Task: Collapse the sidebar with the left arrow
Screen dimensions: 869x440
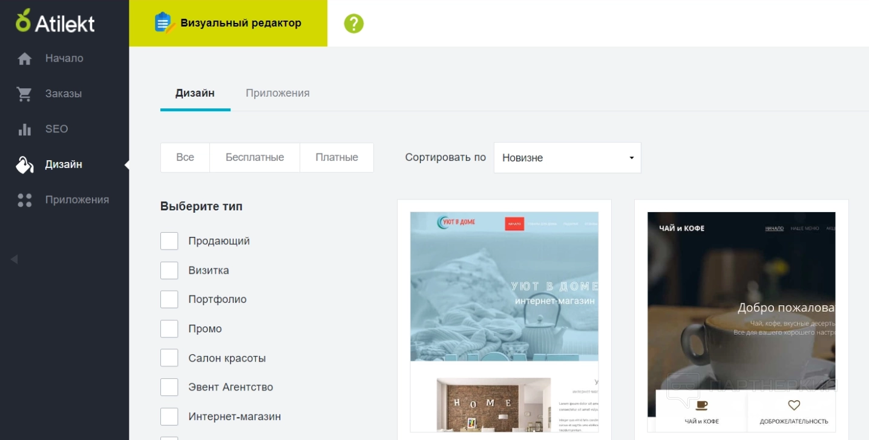Action: click(x=14, y=259)
